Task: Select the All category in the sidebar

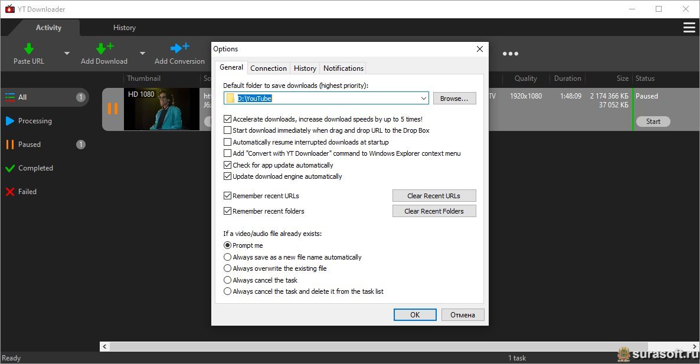Action: tap(45, 97)
